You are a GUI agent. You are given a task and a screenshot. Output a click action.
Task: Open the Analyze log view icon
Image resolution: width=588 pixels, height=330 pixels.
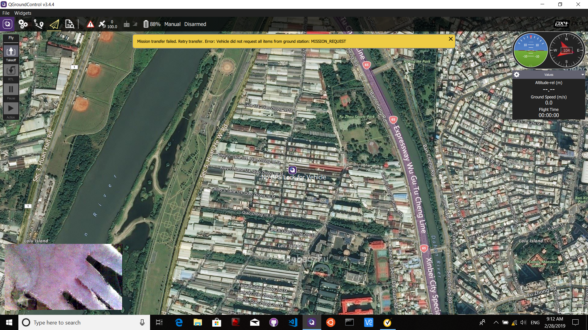click(x=70, y=24)
